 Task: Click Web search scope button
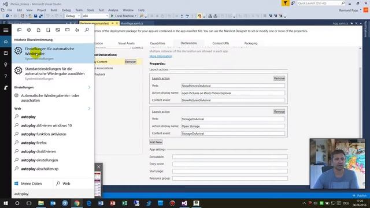63,184
